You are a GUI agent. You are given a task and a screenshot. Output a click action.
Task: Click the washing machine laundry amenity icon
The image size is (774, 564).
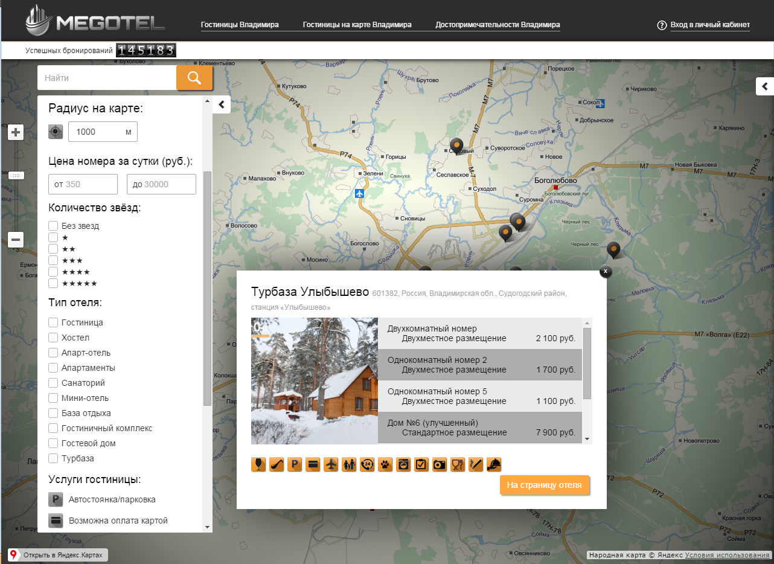403,464
